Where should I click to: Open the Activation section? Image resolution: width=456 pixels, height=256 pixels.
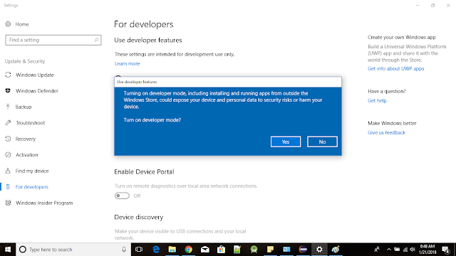(x=22, y=155)
